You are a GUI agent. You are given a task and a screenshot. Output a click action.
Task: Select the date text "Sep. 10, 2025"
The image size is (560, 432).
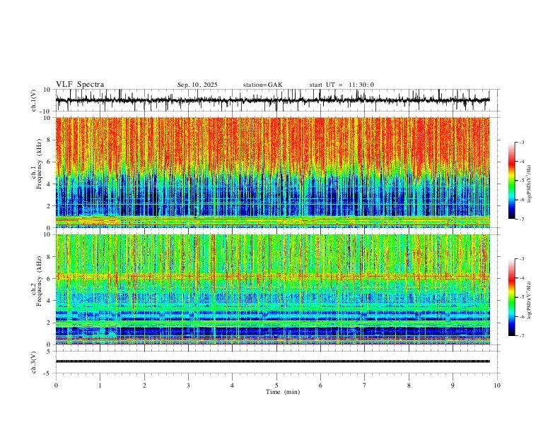click(197, 85)
